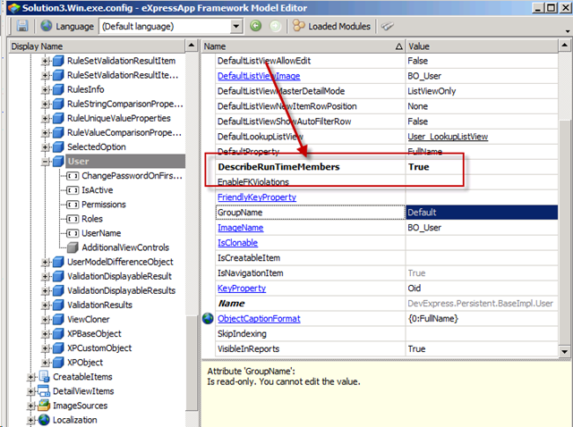Viewport: 573px width, 427px height.
Task: Click the ViewCloner cube icon
Action: (58, 320)
